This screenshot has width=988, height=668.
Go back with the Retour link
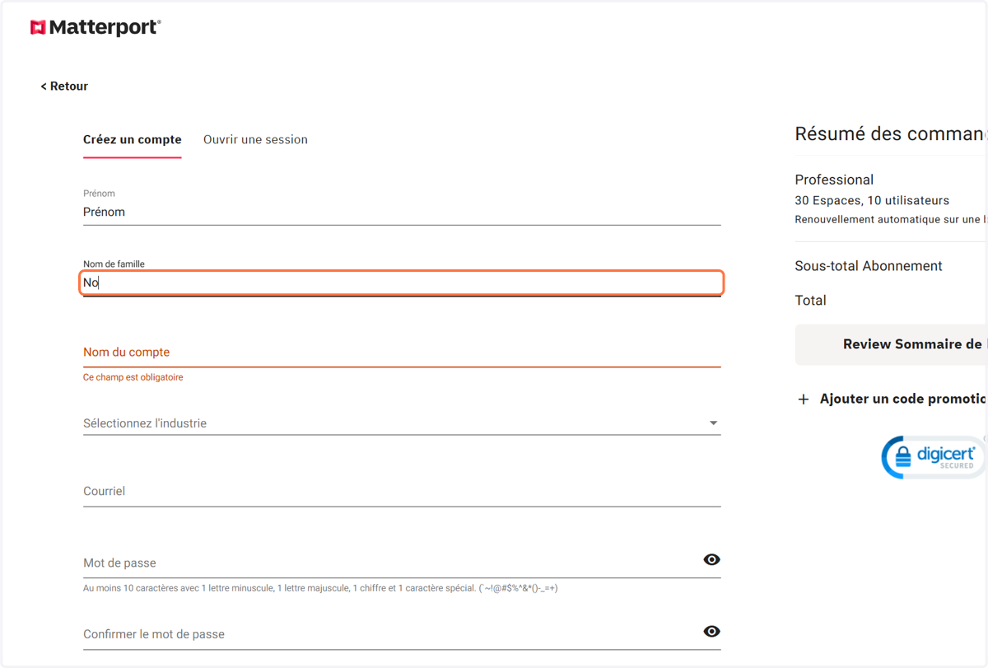coord(64,86)
